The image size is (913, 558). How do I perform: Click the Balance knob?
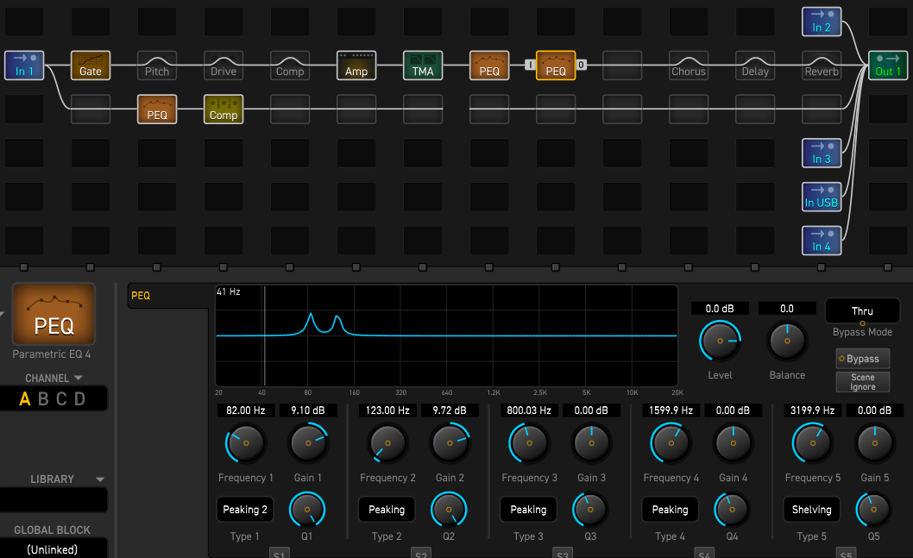pos(787,341)
